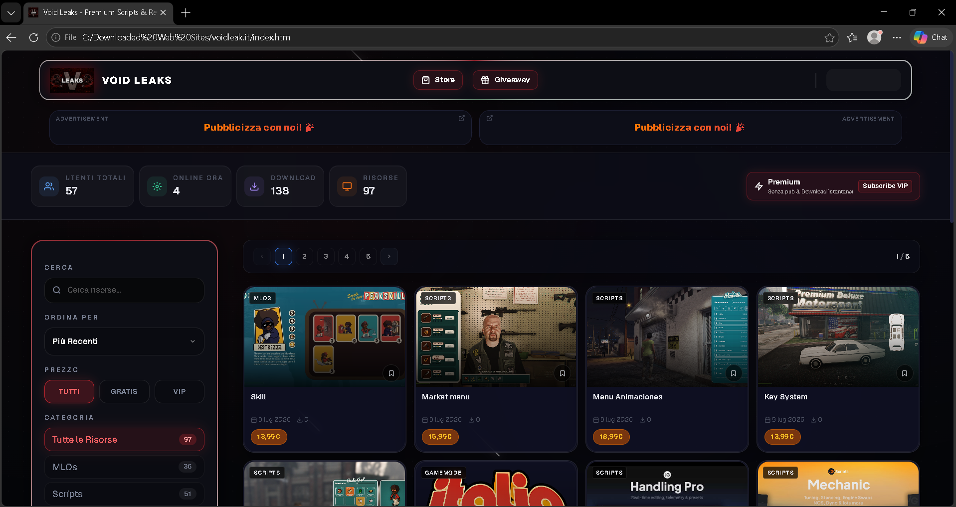Image resolution: width=956 pixels, height=507 pixels.
Task: Select the TUTTI price filter
Action: point(69,392)
